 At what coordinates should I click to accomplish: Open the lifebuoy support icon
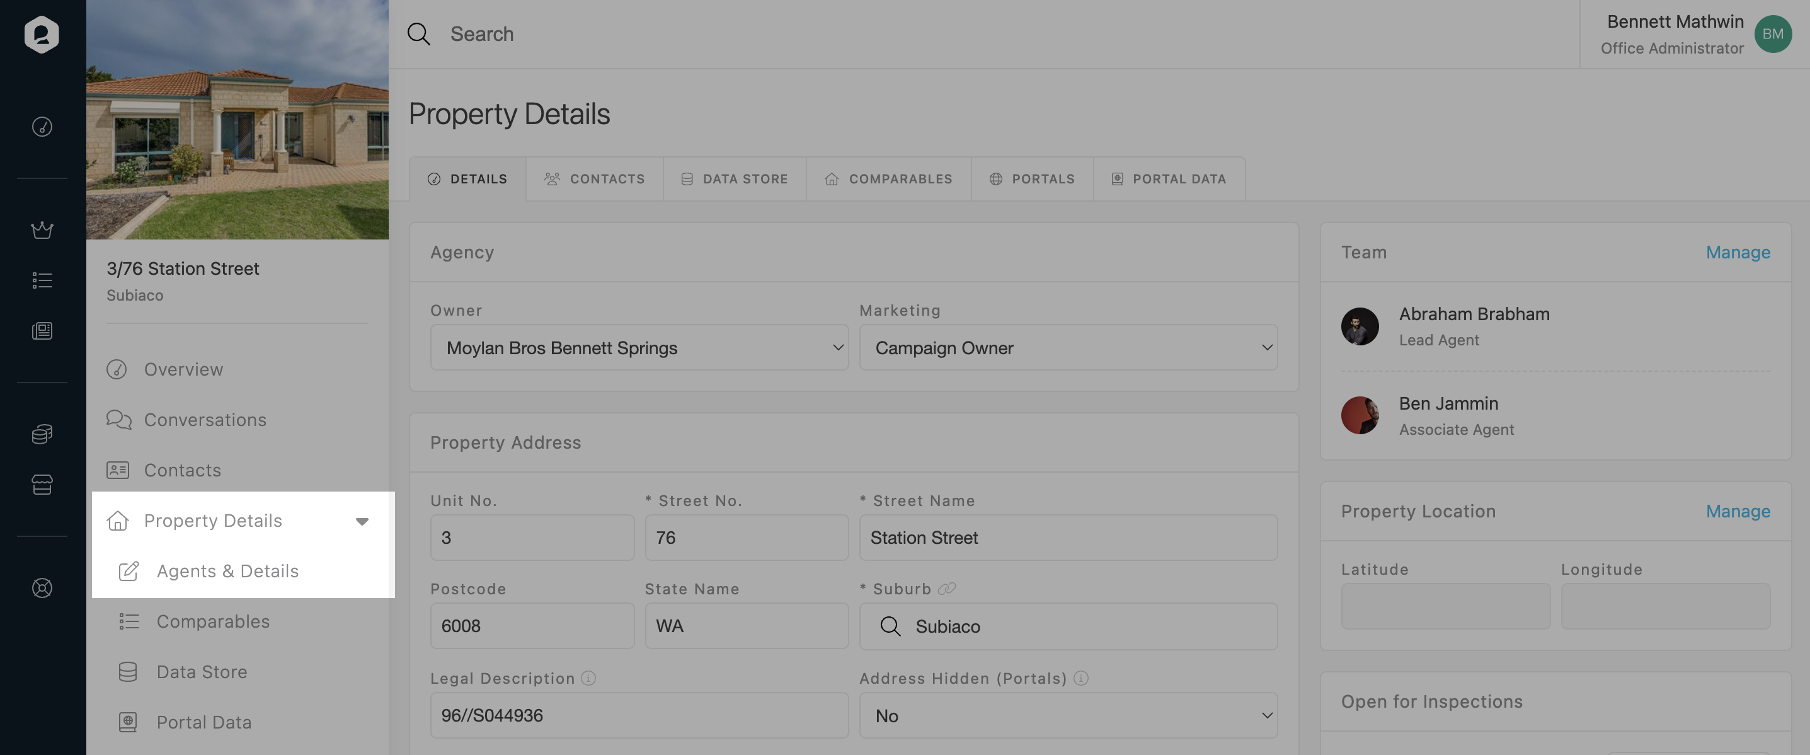pyautogui.click(x=42, y=588)
